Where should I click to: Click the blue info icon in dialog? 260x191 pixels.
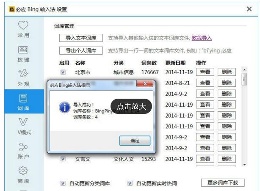click(65, 107)
